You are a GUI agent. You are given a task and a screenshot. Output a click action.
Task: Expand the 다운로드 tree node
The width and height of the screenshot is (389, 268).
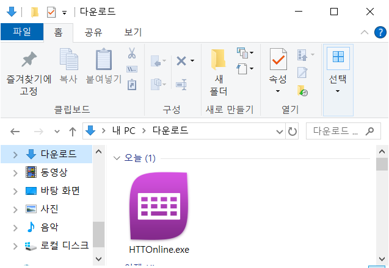coord(15,155)
